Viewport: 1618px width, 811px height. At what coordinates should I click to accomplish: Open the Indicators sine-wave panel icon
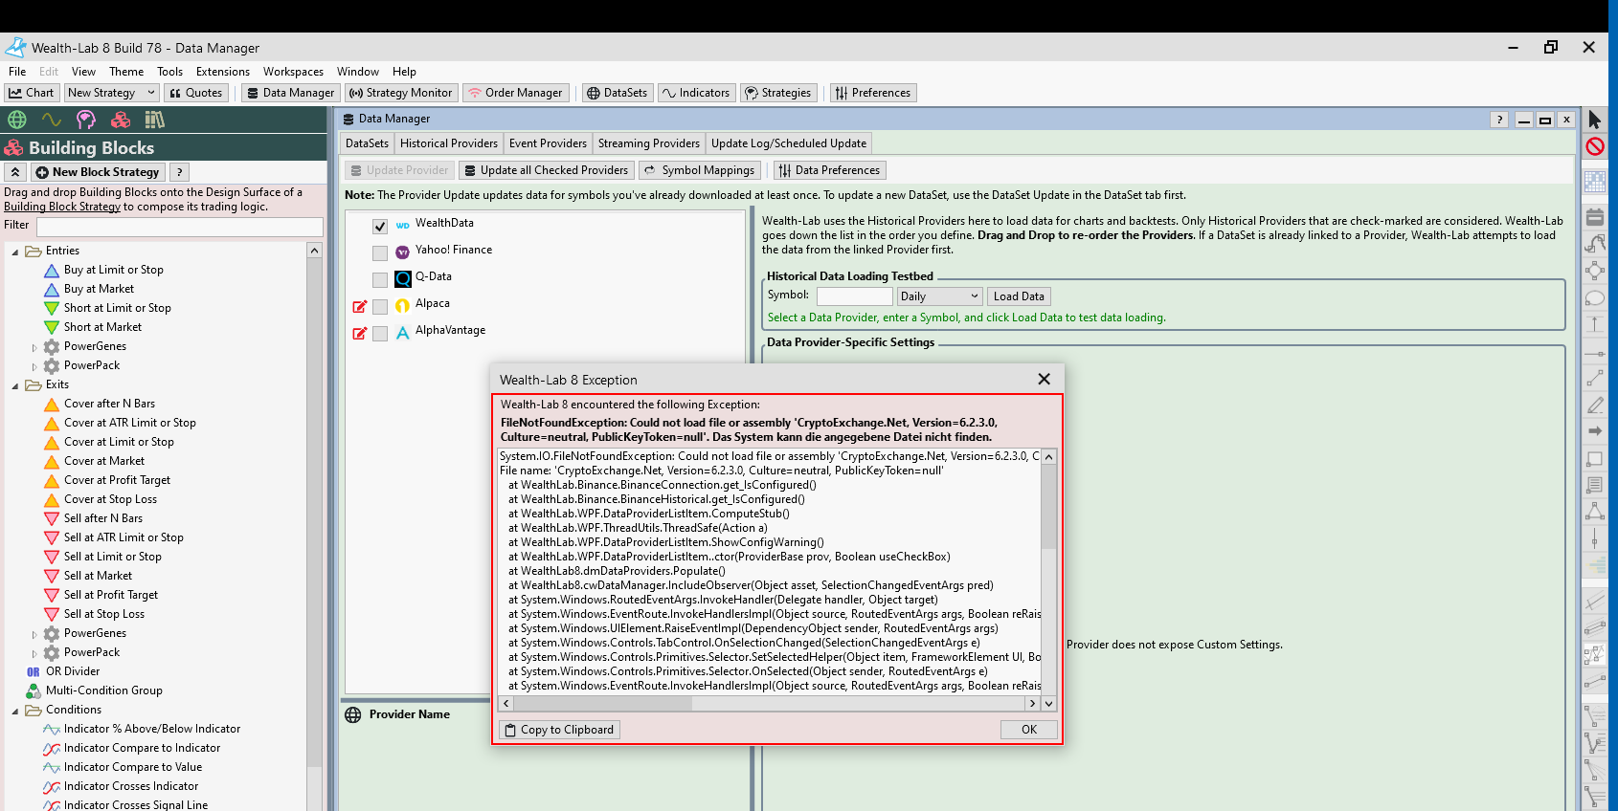[52, 120]
